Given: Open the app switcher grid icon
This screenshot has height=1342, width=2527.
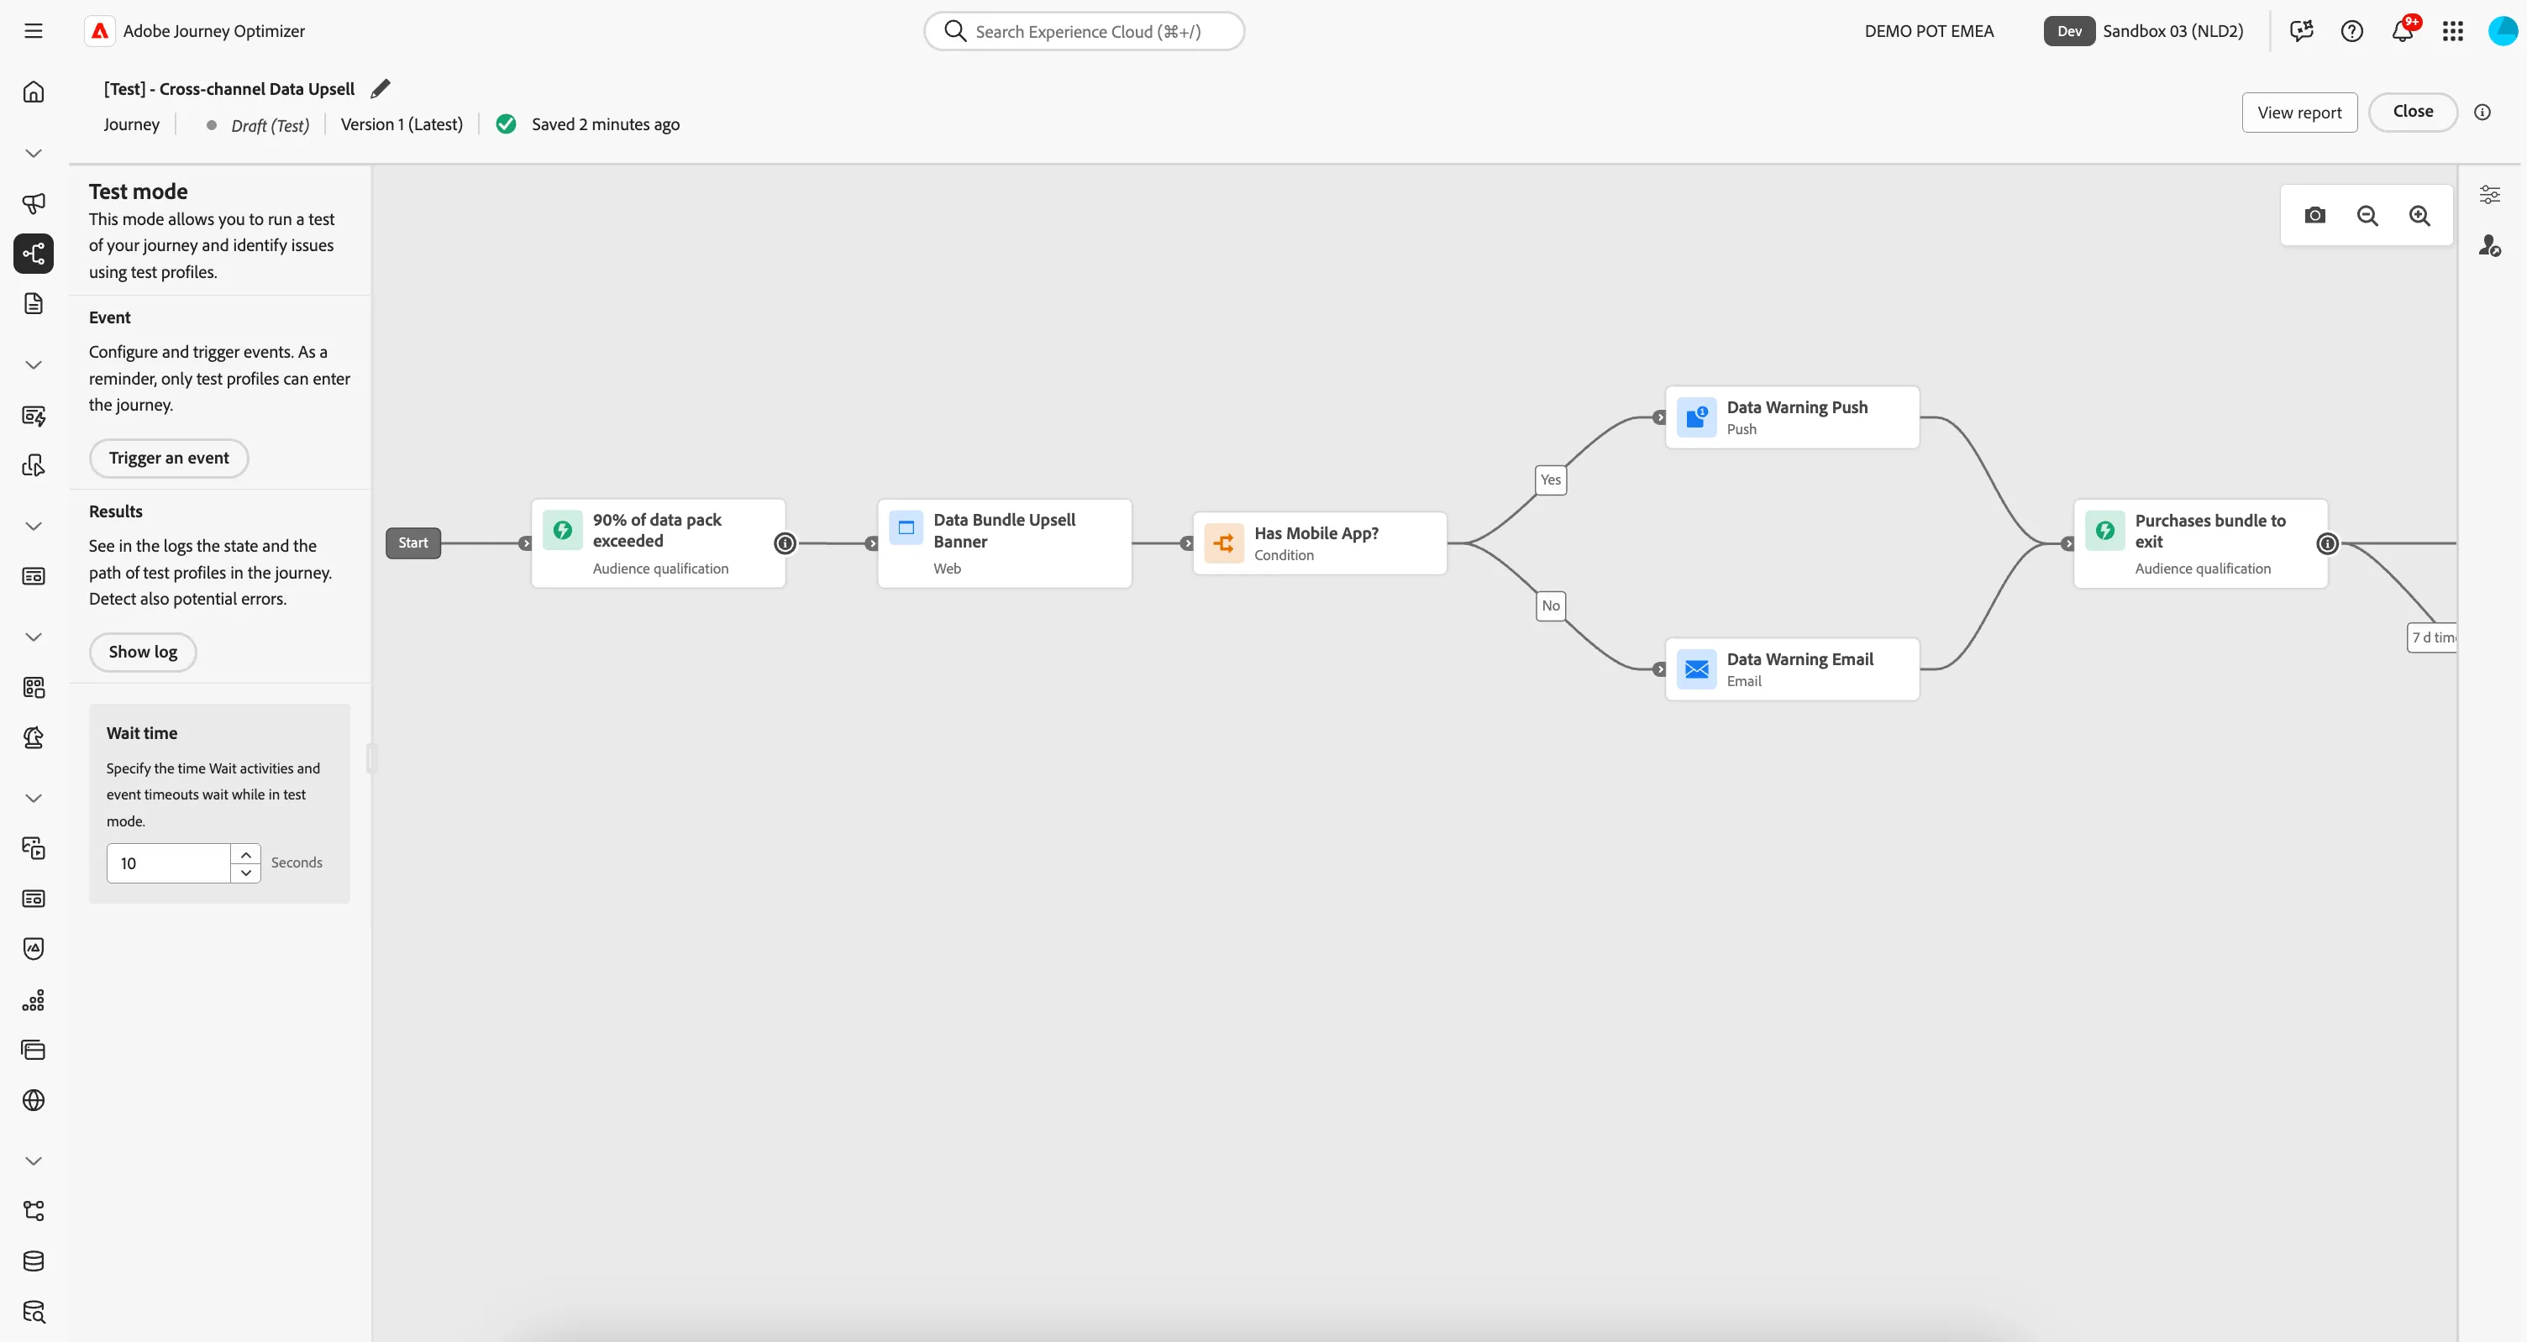Looking at the screenshot, I should [x=2453, y=30].
